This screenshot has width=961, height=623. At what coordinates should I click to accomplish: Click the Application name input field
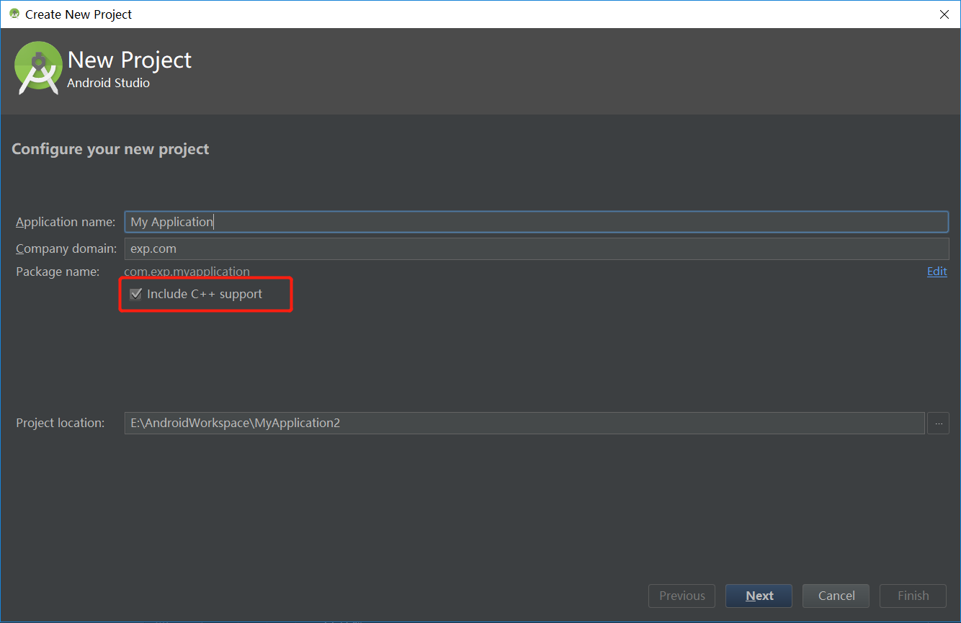coord(536,222)
